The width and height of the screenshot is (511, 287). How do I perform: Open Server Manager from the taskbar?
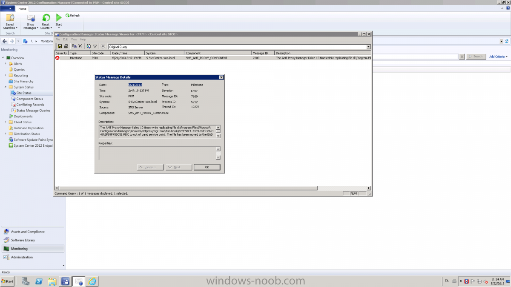26,281
